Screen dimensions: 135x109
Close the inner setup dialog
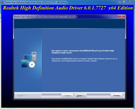pos(121,16)
